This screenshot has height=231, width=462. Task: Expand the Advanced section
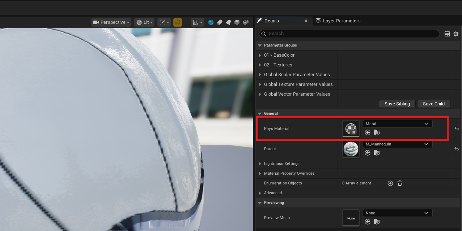[260, 193]
